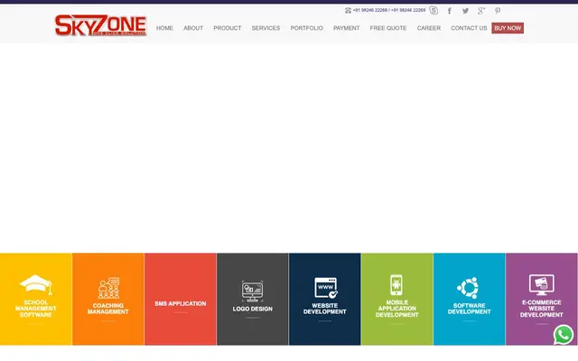Click the E-Commerce monitor cart icon

tap(541, 285)
